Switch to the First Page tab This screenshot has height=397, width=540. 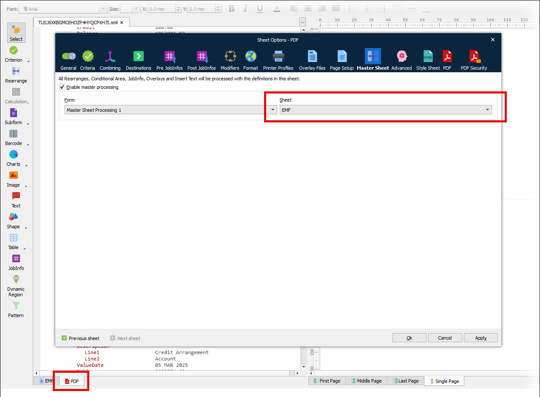click(327, 381)
